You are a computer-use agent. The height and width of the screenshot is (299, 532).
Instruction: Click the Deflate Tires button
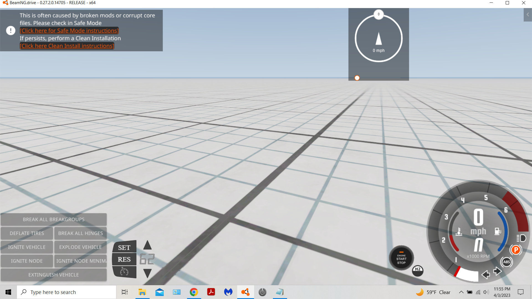point(27,233)
